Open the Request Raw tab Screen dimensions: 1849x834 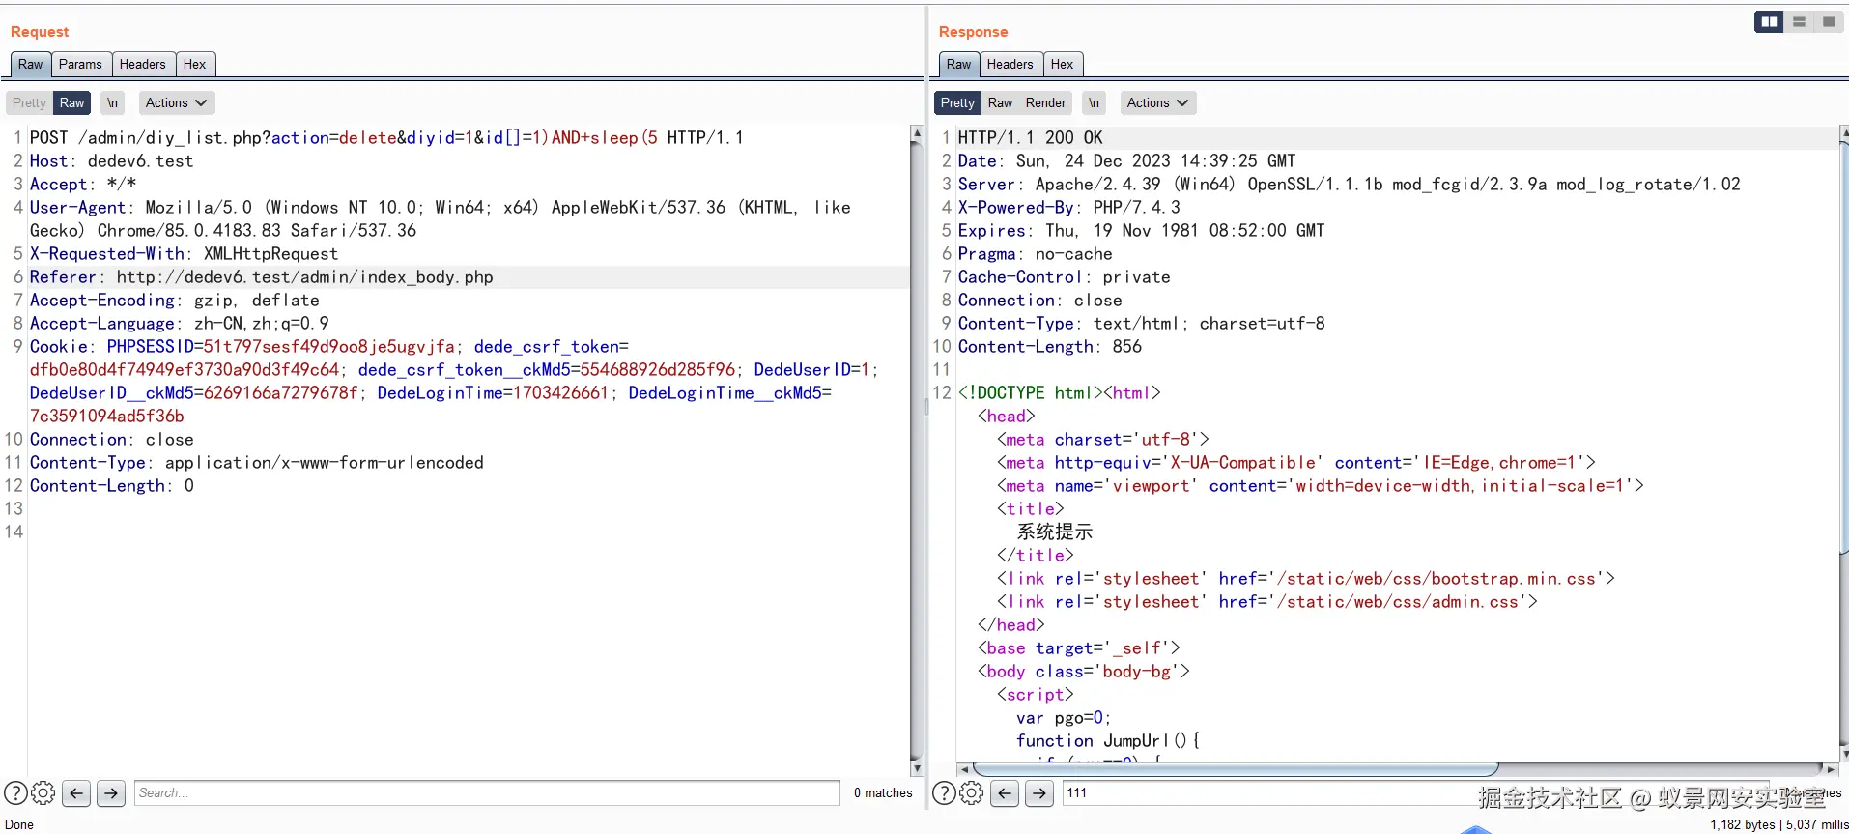point(31,64)
